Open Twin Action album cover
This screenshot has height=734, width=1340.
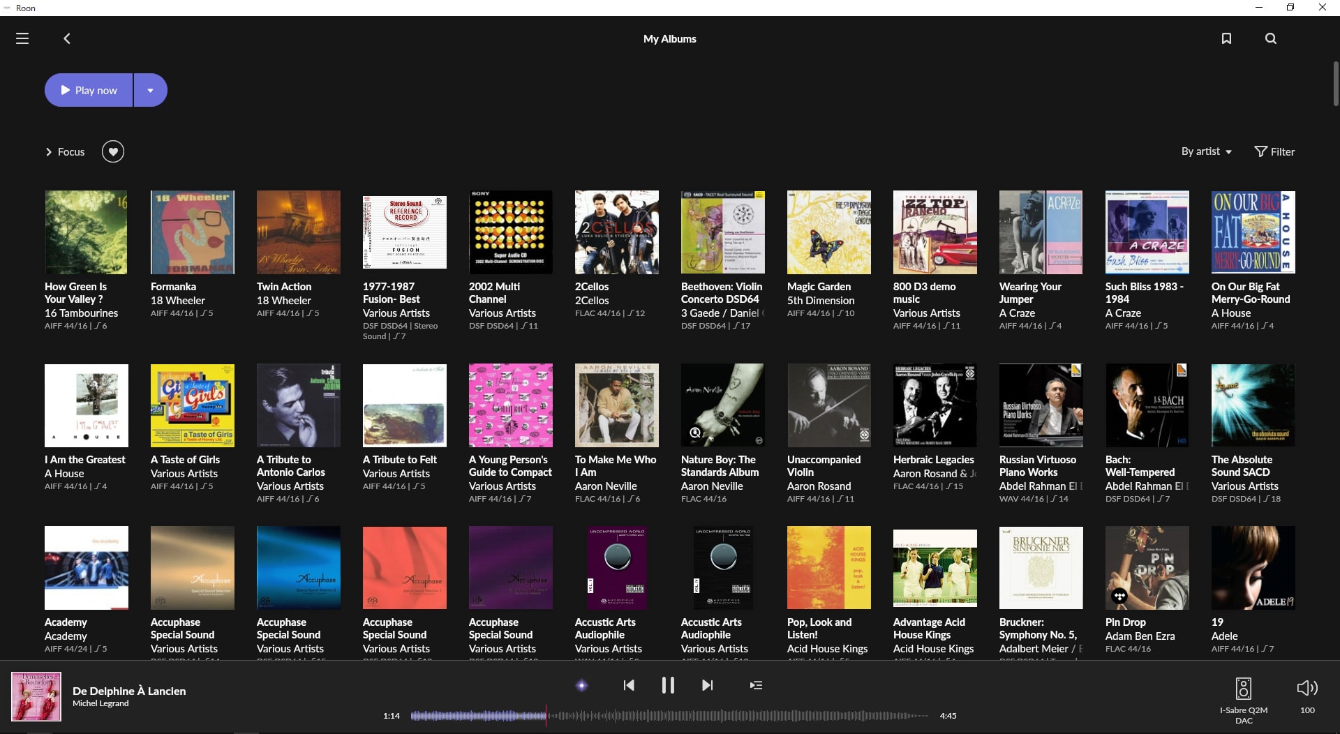pyautogui.click(x=299, y=232)
